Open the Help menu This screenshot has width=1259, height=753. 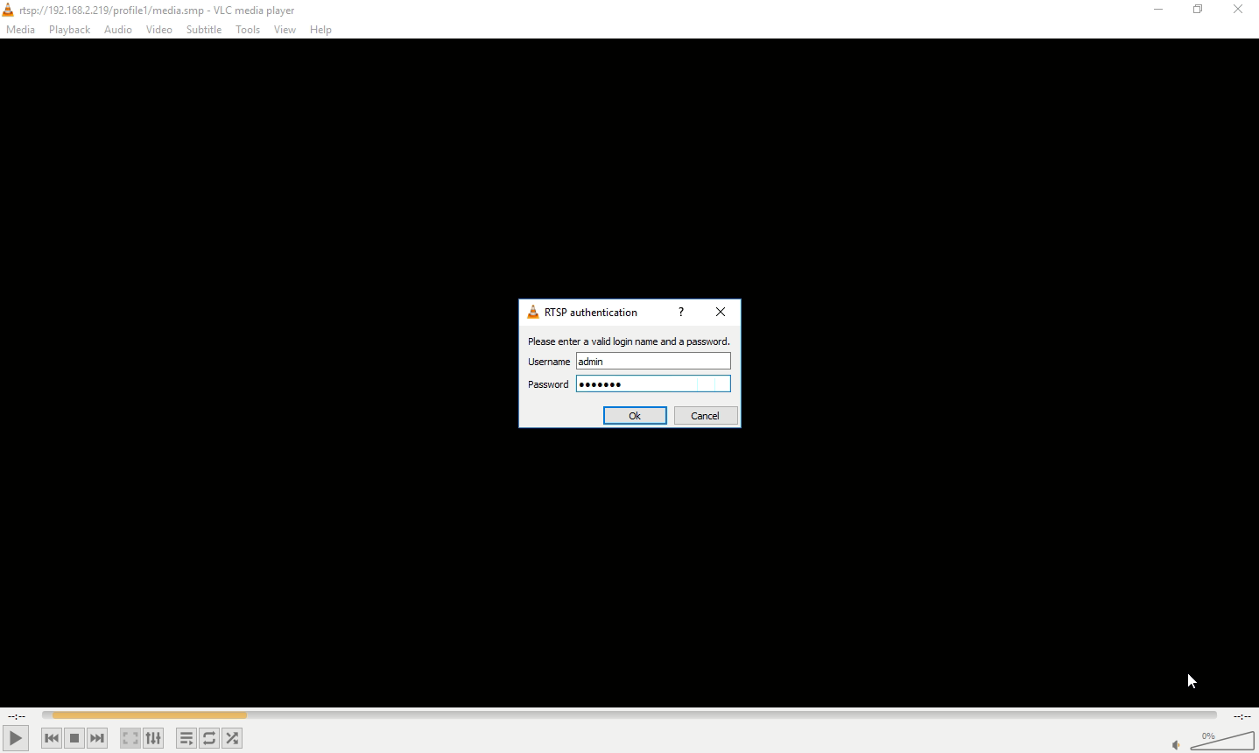pos(320,30)
